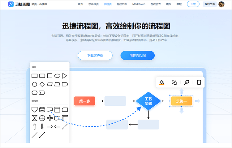Select the hourglass collate shape

[x=35, y=118]
